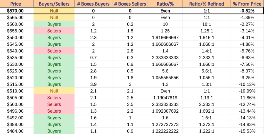Select the $510.00 price cell

[17, 91]
